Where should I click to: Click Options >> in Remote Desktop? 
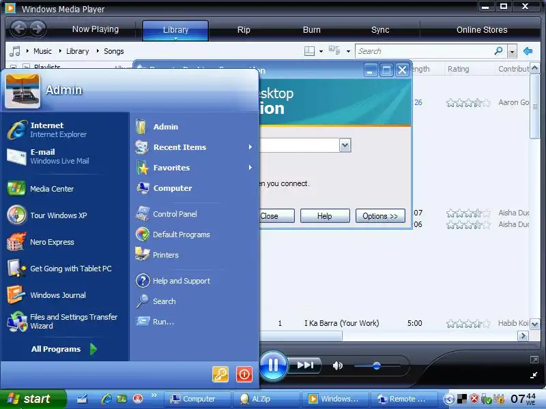[x=380, y=216]
